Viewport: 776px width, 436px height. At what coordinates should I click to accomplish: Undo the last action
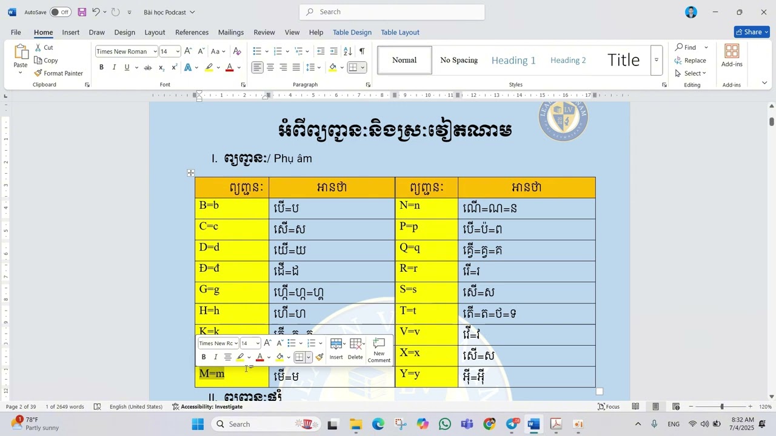pyautogui.click(x=96, y=12)
